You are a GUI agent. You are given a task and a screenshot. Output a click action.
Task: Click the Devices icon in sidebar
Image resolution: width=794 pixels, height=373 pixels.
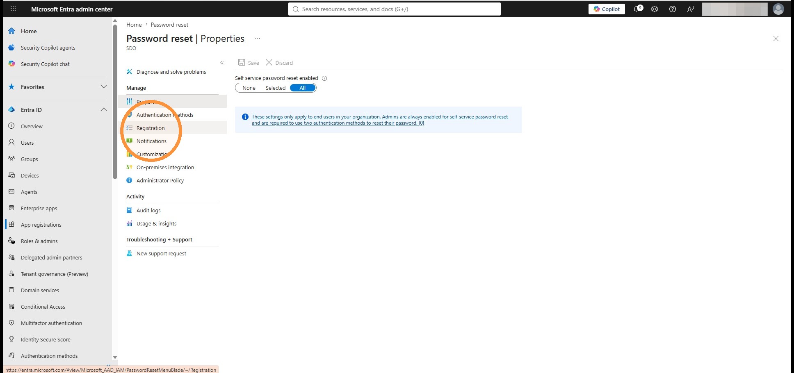point(11,175)
